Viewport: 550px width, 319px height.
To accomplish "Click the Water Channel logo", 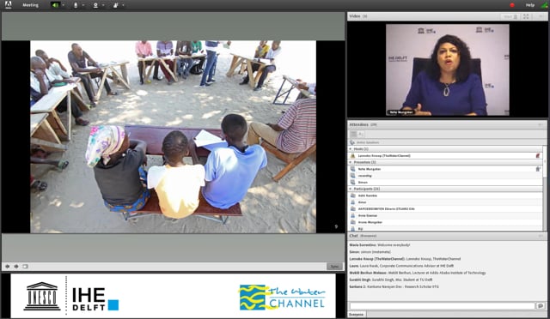I will click(283, 298).
